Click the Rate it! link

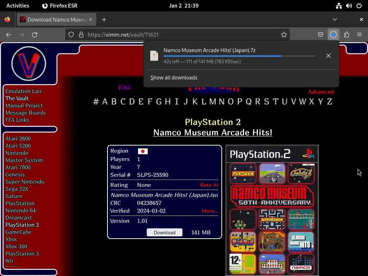click(x=210, y=185)
